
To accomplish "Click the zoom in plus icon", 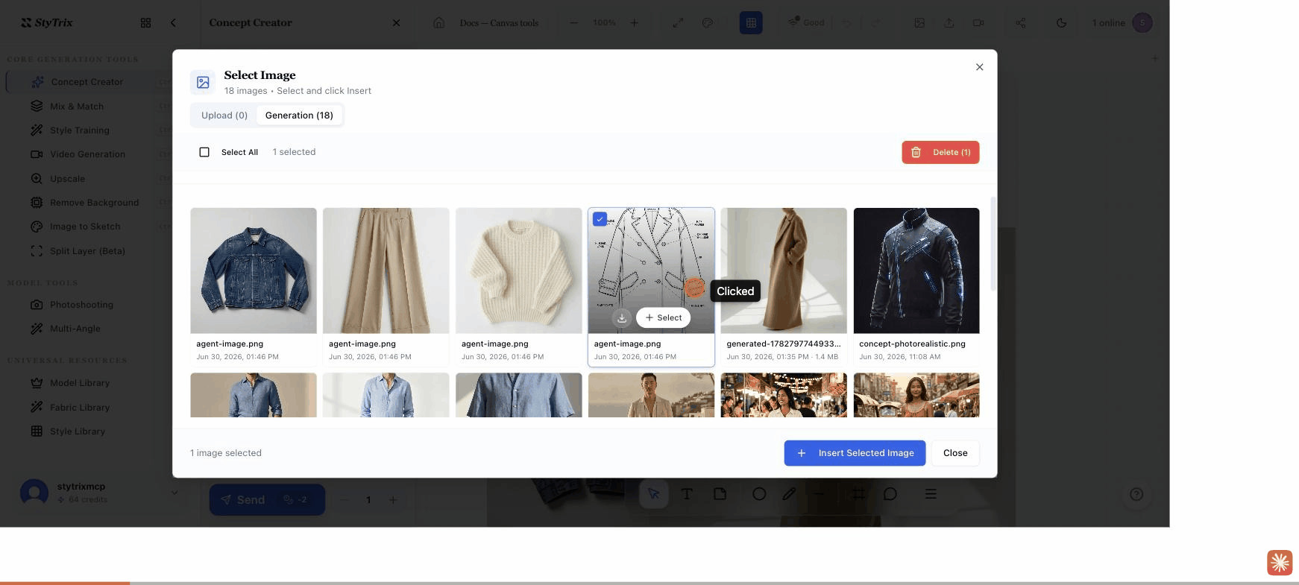I will point(634,23).
